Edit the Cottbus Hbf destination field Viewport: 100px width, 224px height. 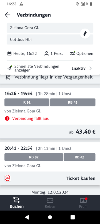[x=50, y=39]
